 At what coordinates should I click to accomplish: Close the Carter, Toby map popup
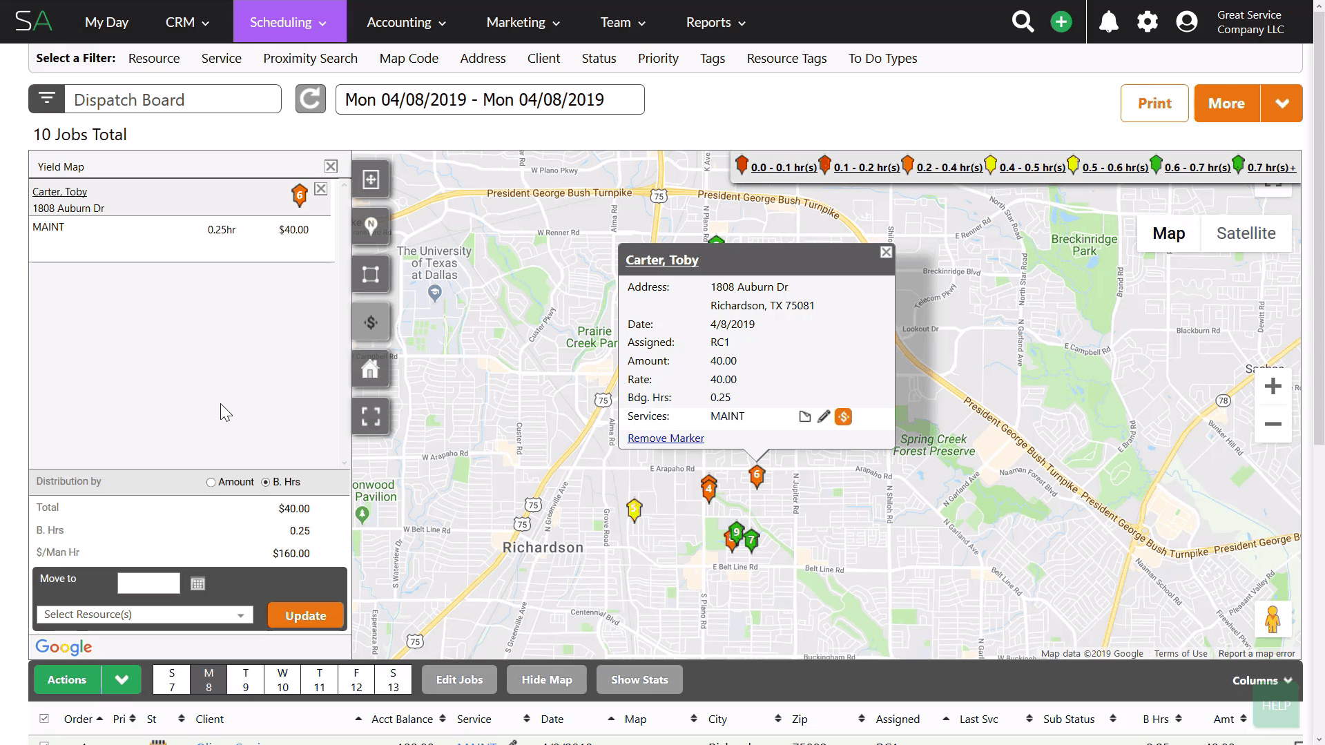pyautogui.click(x=886, y=253)
